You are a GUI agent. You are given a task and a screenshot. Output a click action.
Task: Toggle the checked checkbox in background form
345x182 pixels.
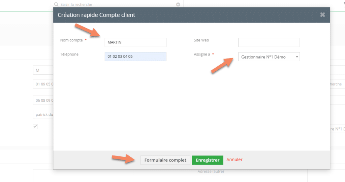point(35,126)
